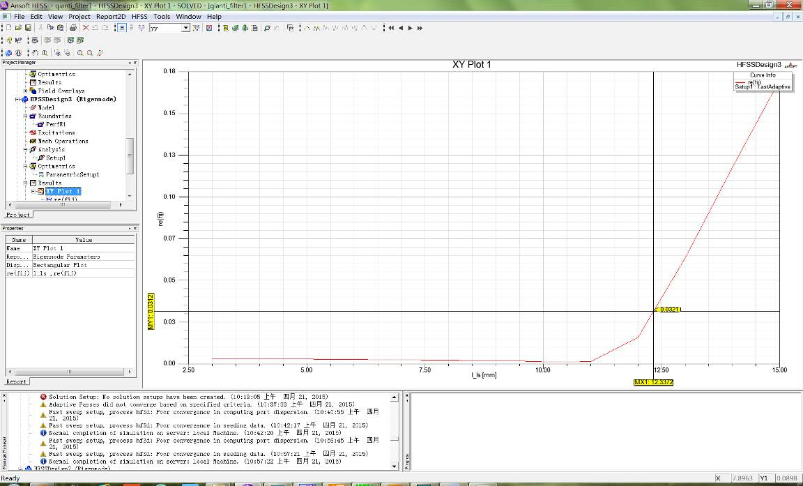Close the Properties panel
This screenshot has width=803, height=486.
pos(135,229)
